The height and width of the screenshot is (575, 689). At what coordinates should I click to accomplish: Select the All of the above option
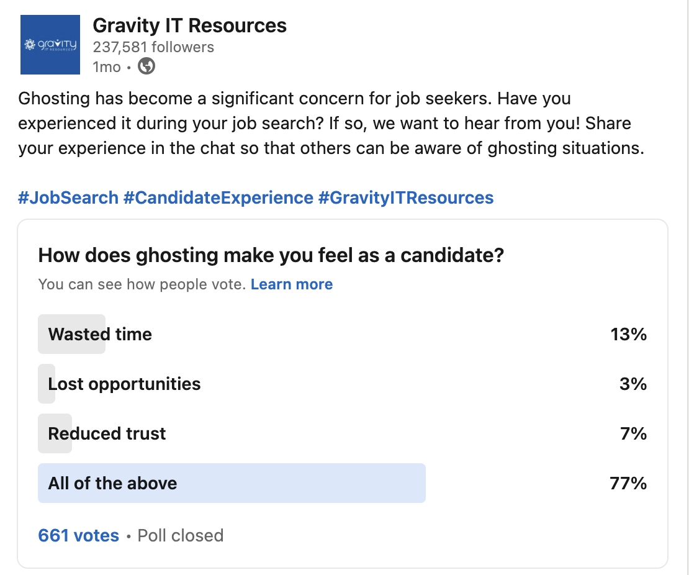pyautogui.click(x=342, y=483)
